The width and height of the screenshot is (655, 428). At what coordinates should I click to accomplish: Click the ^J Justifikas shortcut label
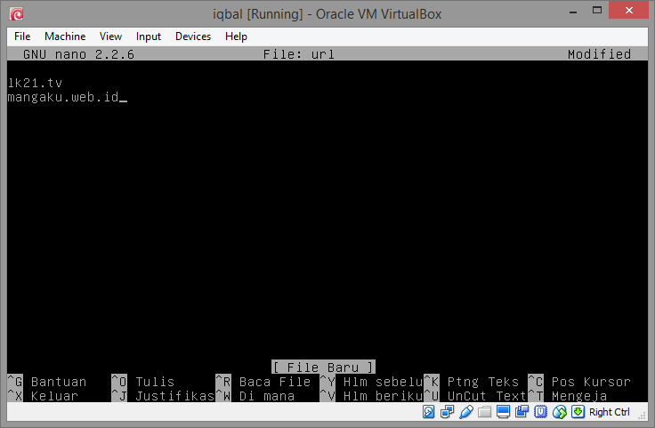pos(163,396)
